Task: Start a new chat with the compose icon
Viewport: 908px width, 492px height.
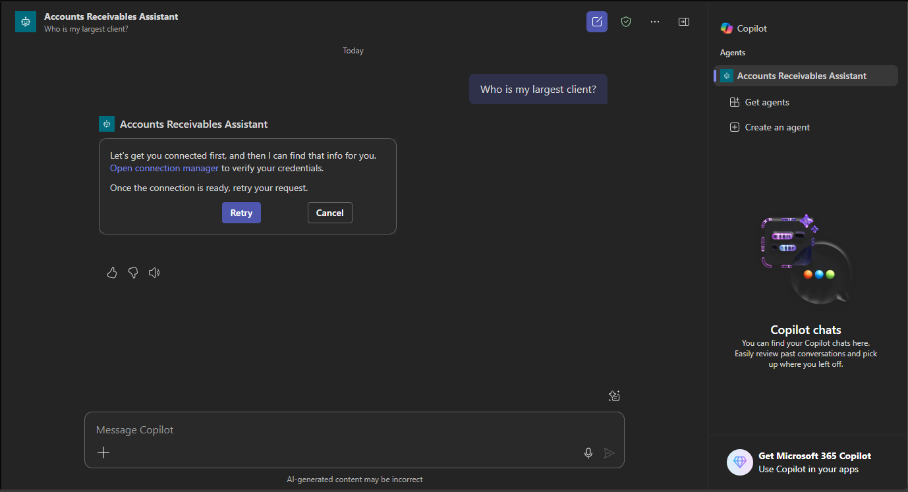Action: pyautogui.click(x=596, y=21)
